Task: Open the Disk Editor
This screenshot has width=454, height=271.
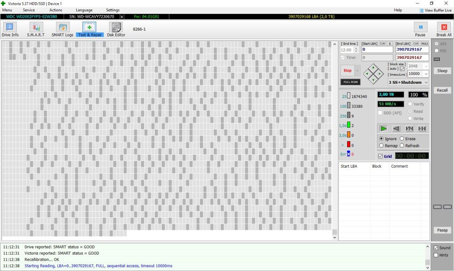Action: 116,30
